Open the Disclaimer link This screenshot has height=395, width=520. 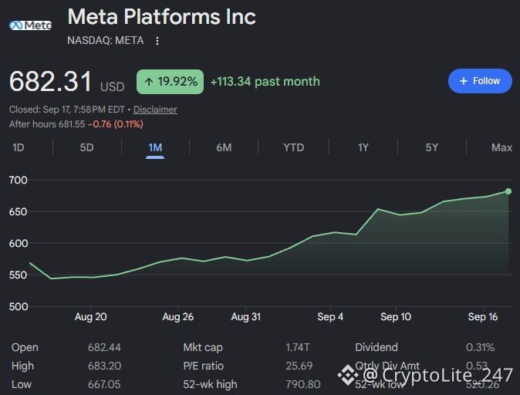pos(155,110)
